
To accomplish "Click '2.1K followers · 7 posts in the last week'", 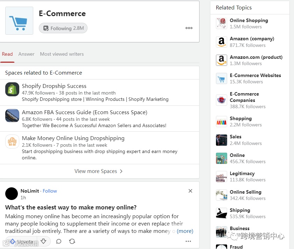I will [64, 145].
